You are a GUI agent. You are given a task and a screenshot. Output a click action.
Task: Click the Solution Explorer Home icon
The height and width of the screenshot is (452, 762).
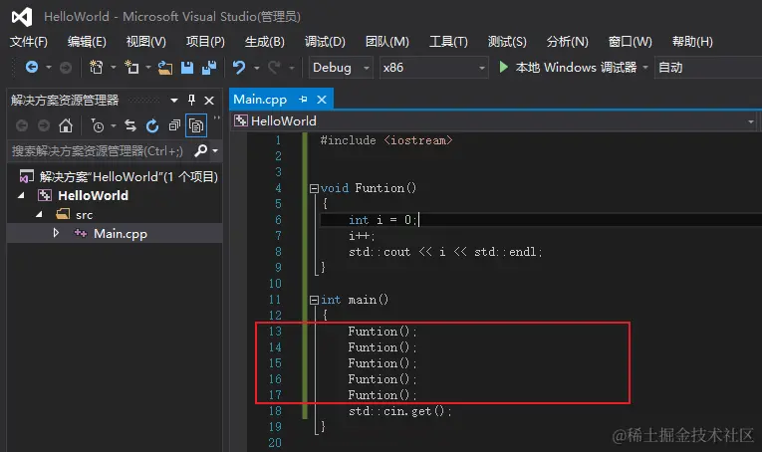click(66, 126)
